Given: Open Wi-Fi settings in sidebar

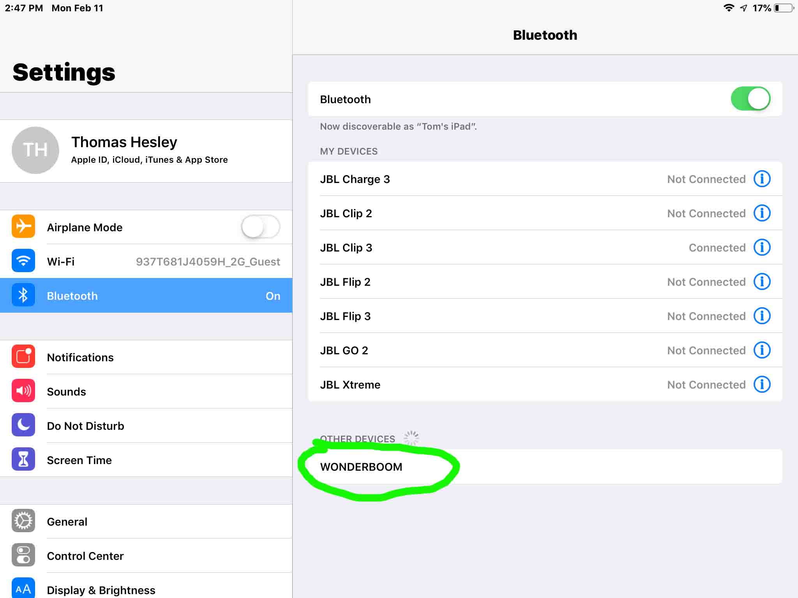Looking at the screenshot, I should [x=146, y=261].
